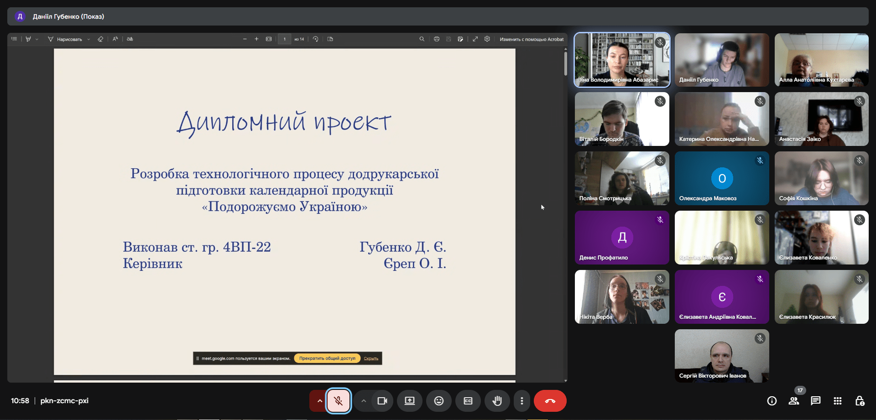Open the in-call chat panel
This screenshot has height=420, width=876.
pos(815,401)
